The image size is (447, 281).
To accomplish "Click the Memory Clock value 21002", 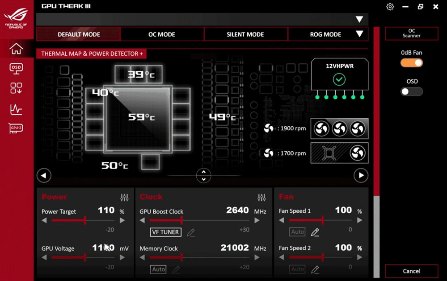I will [x=235, y=248].
